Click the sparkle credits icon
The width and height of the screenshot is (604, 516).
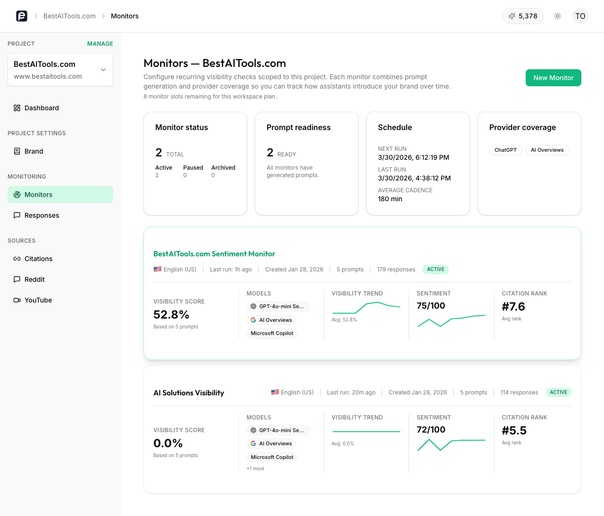(512, 16)
